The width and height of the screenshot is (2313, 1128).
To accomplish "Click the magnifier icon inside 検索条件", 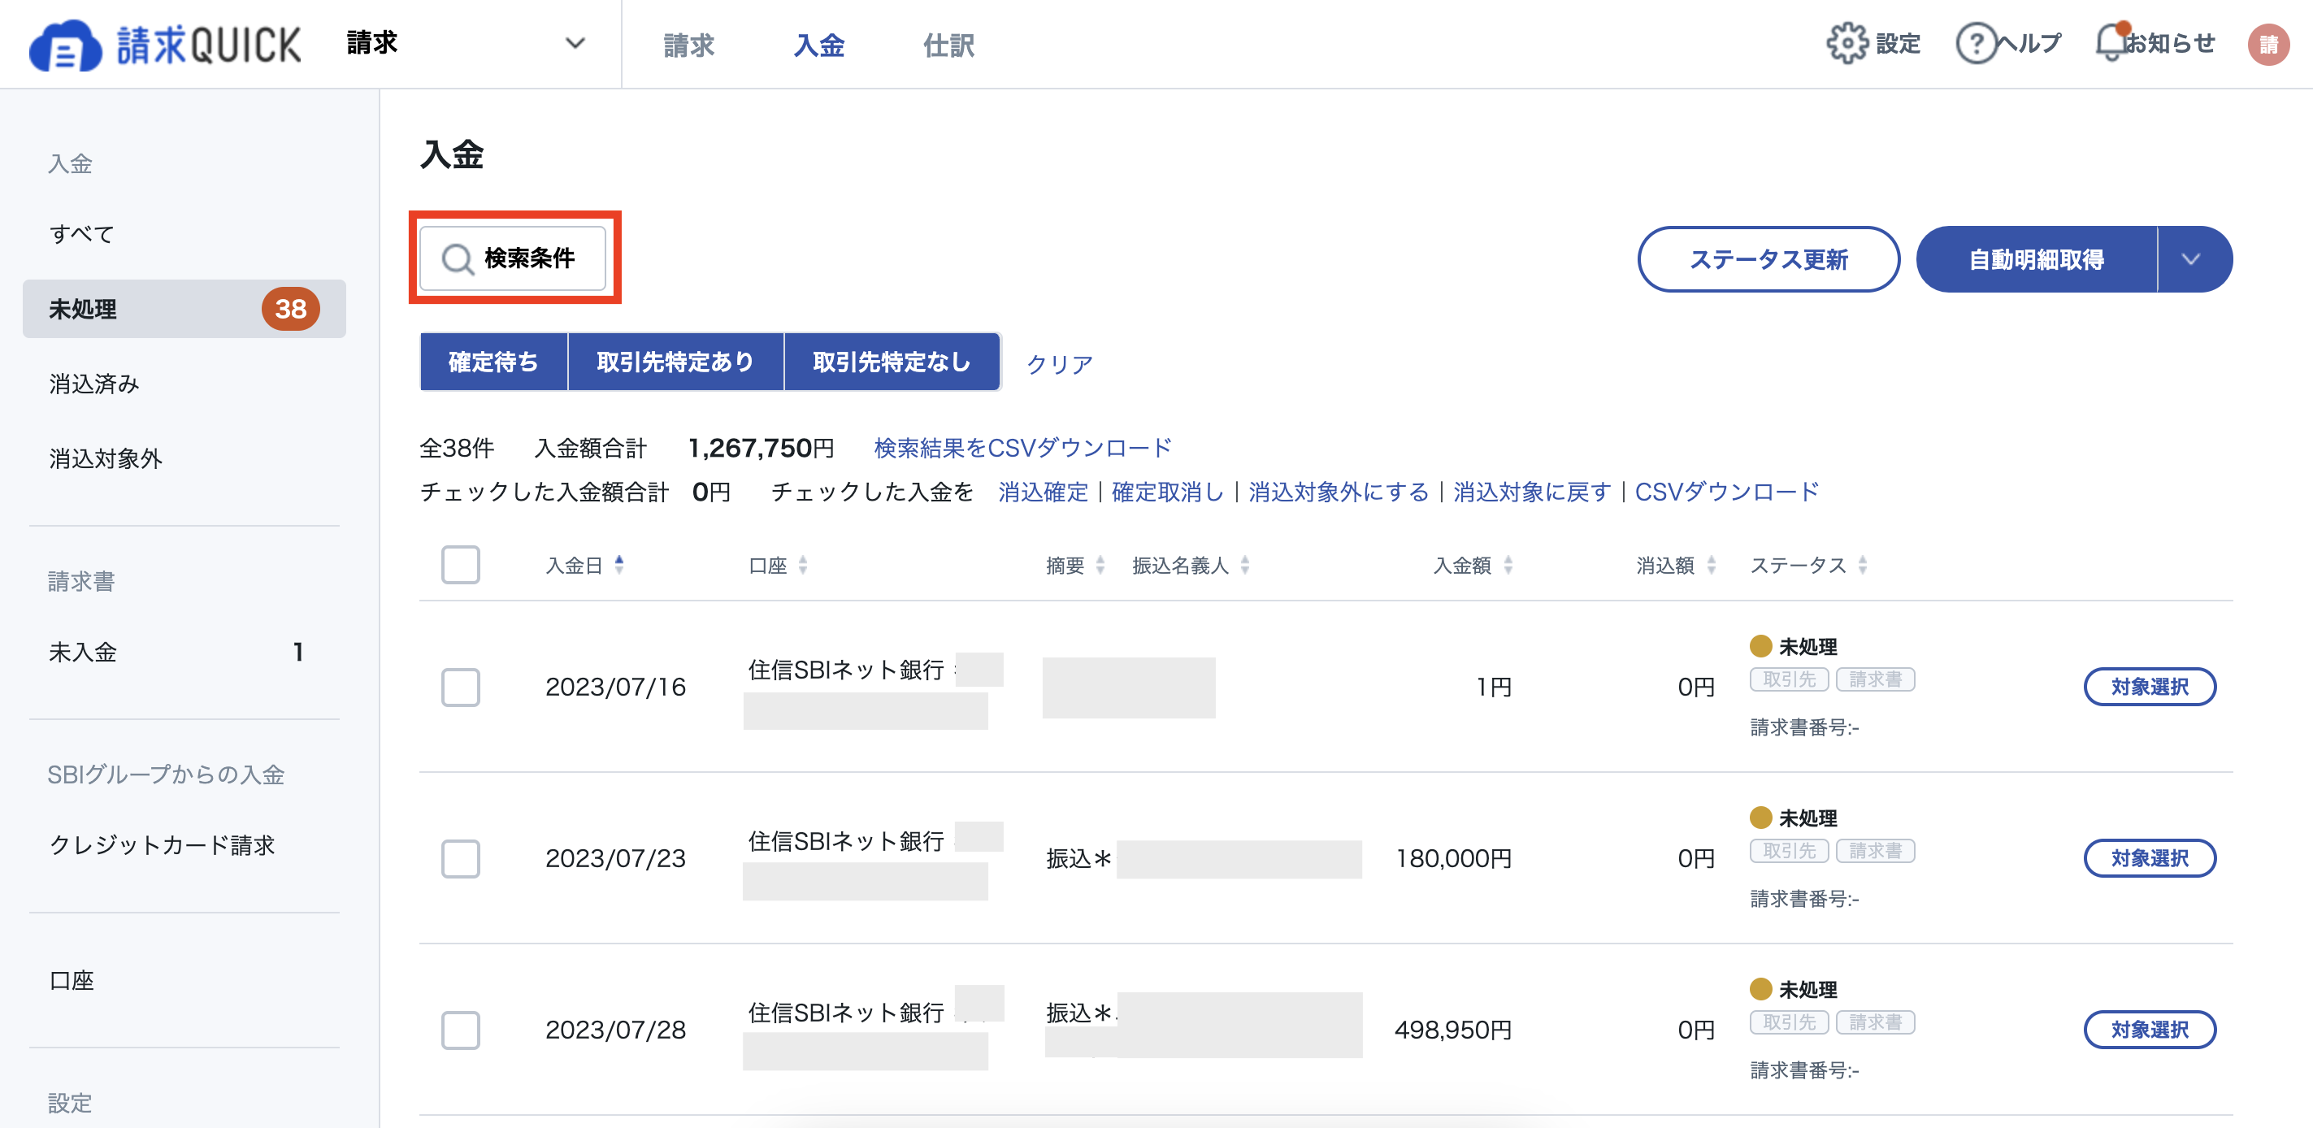I will coord(459,258).
